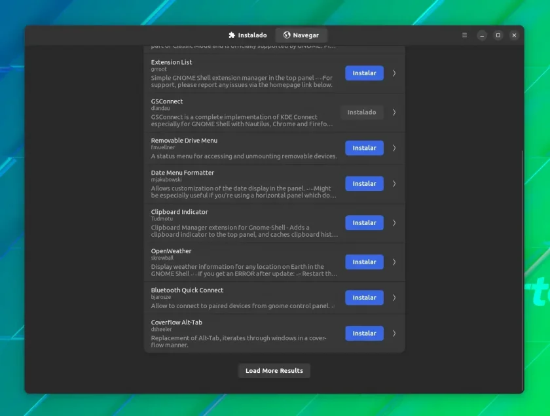The image size is (550, 416).
Task: Install the Extension List extension
Action: pos(364,73)
